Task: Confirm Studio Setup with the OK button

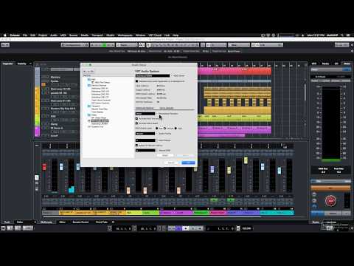Action: [x=188, y=163]
